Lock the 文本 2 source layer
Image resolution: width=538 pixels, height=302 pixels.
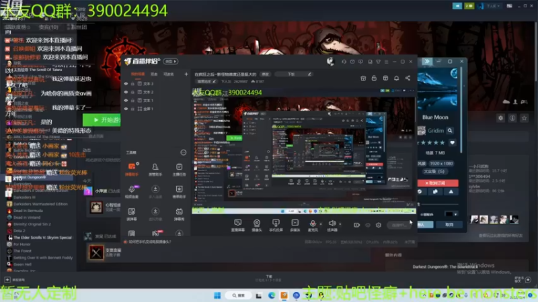132,92
